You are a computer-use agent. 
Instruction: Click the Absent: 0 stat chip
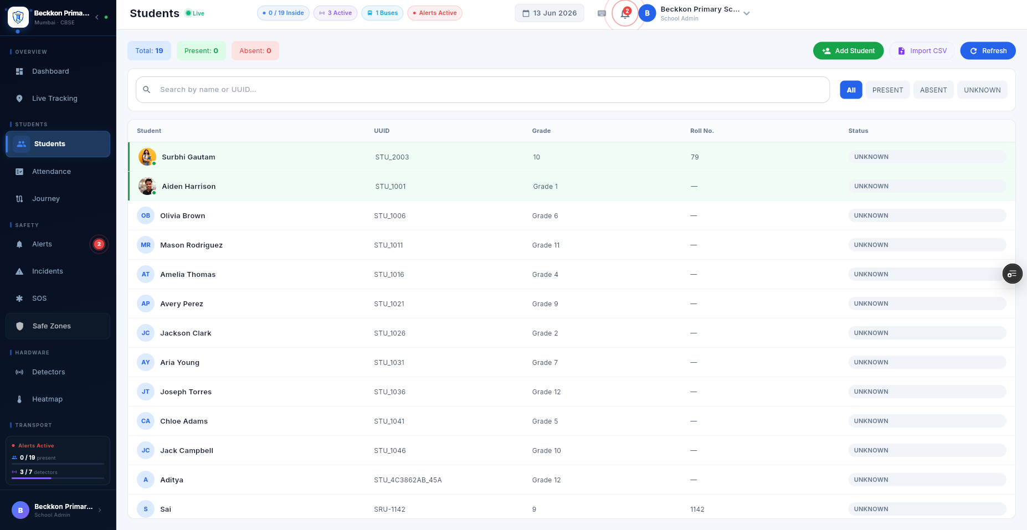point(255,50)
